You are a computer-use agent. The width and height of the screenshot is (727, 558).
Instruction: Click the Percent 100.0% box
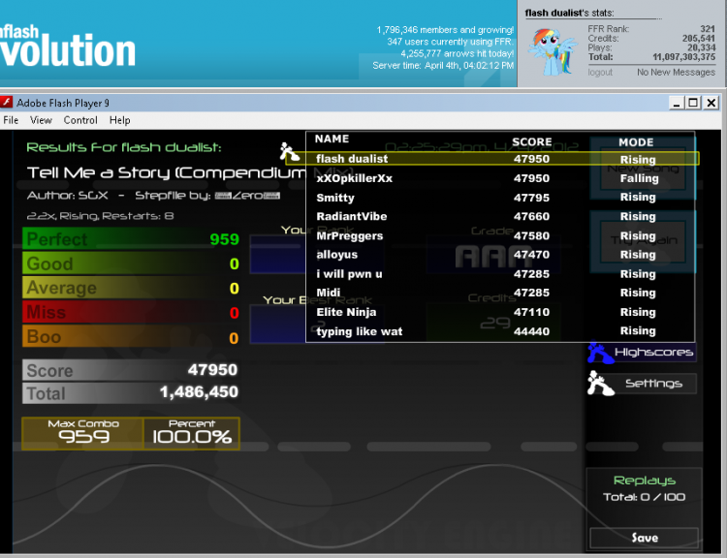click(192, 433)
